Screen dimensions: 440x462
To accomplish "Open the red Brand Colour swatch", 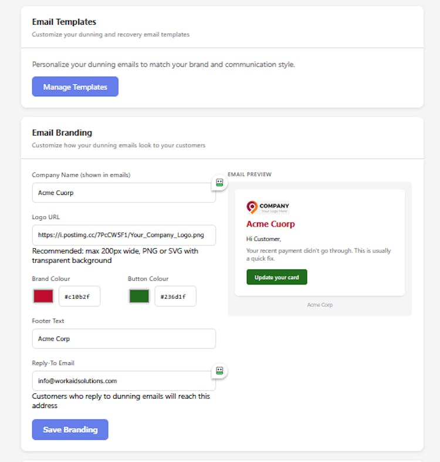I will pos(43,296).
